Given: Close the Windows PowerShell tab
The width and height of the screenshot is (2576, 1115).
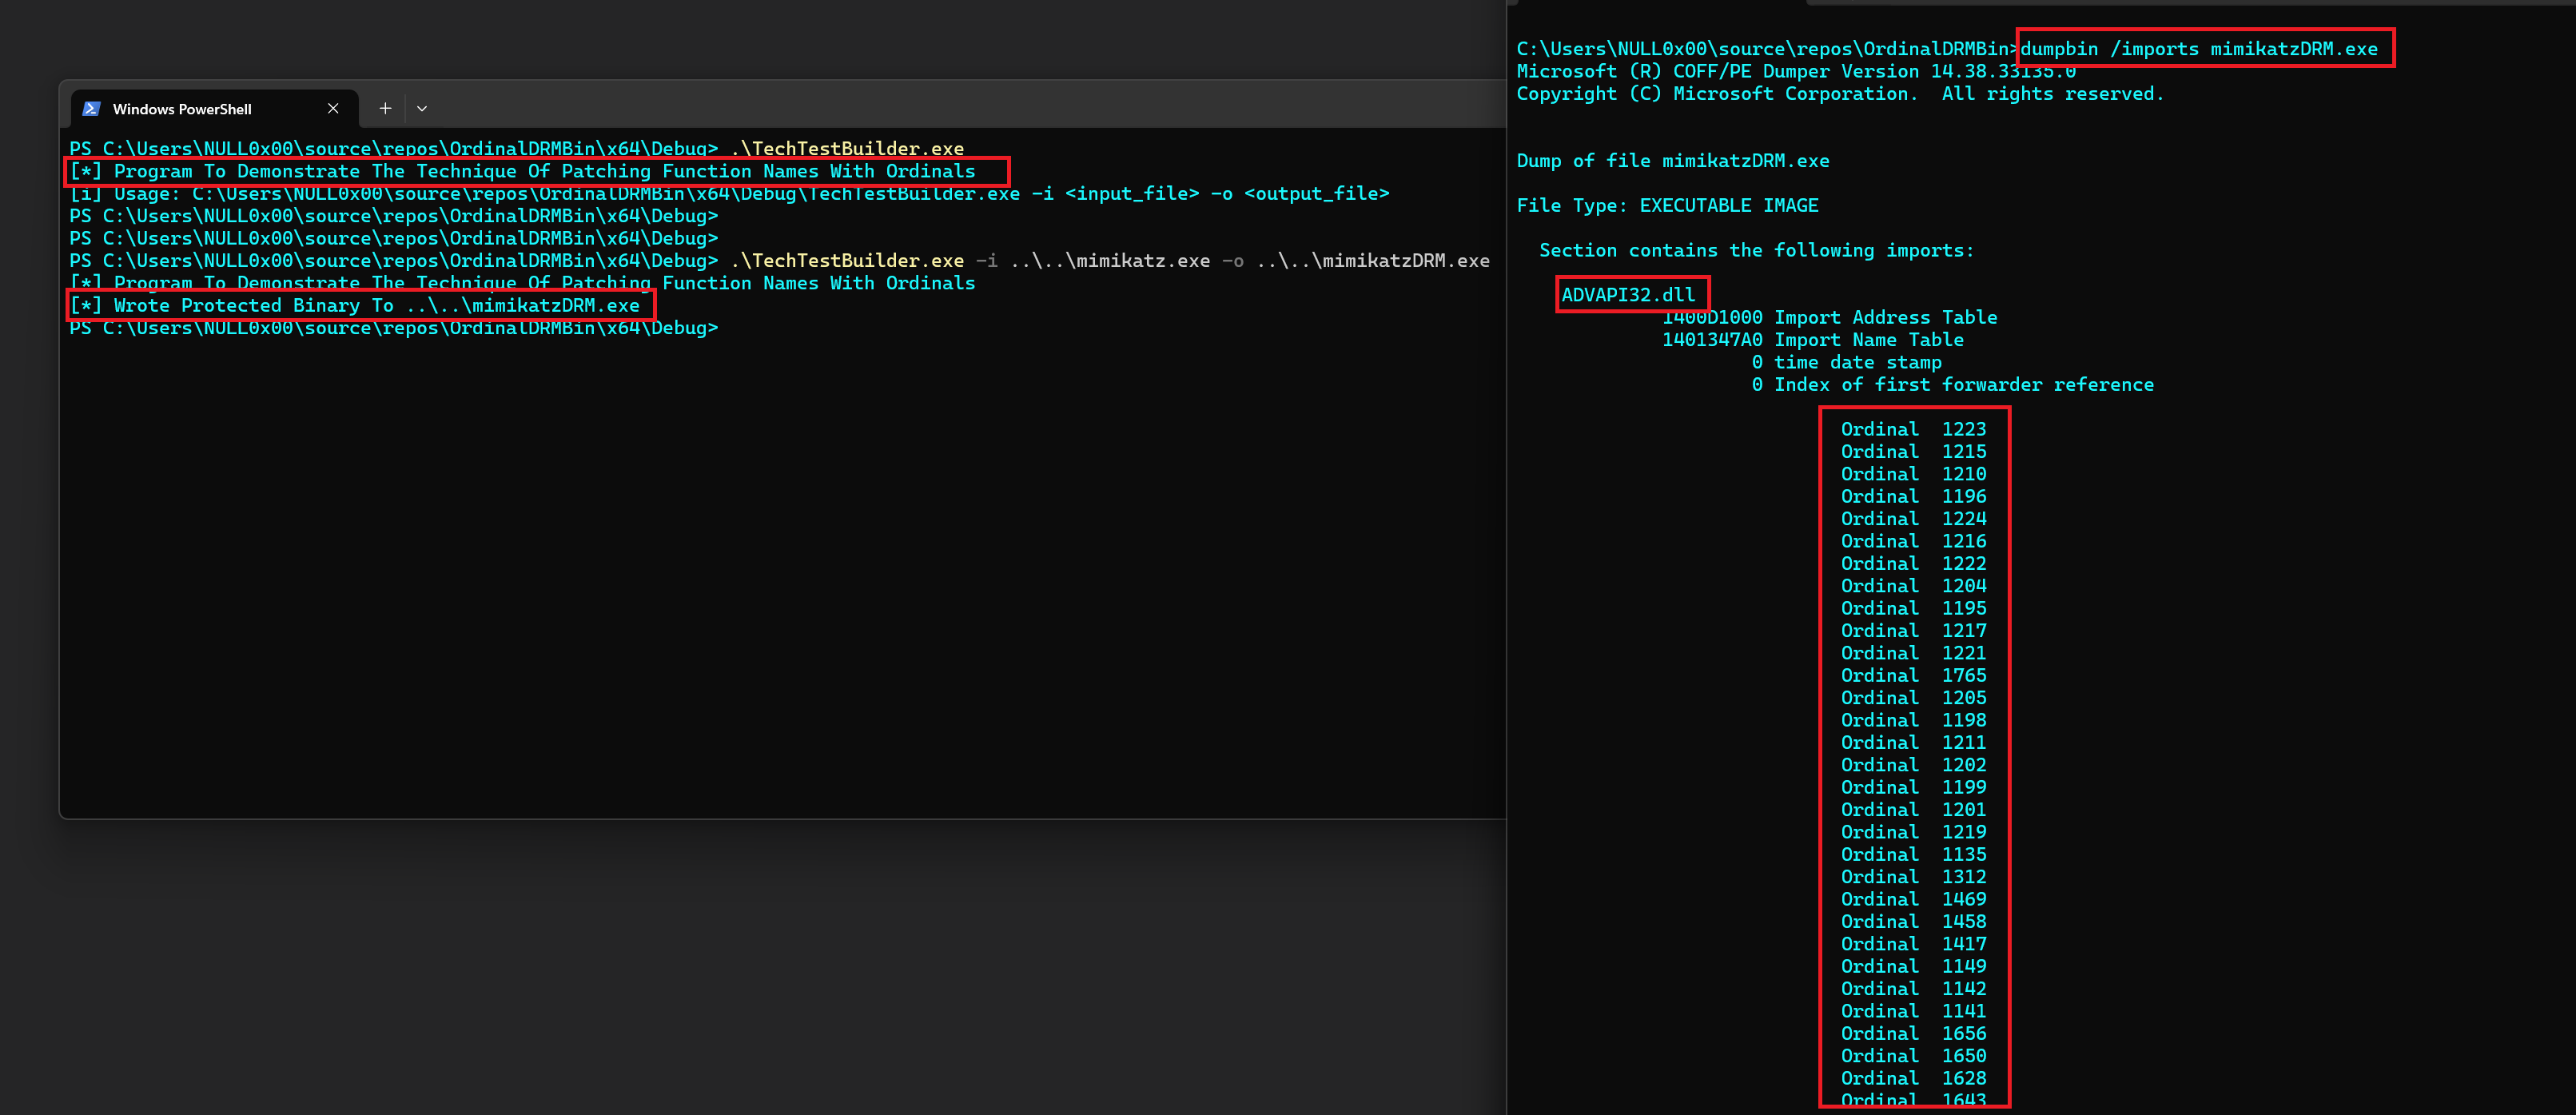Looking at the screenshot, I should tap(333, 108).
